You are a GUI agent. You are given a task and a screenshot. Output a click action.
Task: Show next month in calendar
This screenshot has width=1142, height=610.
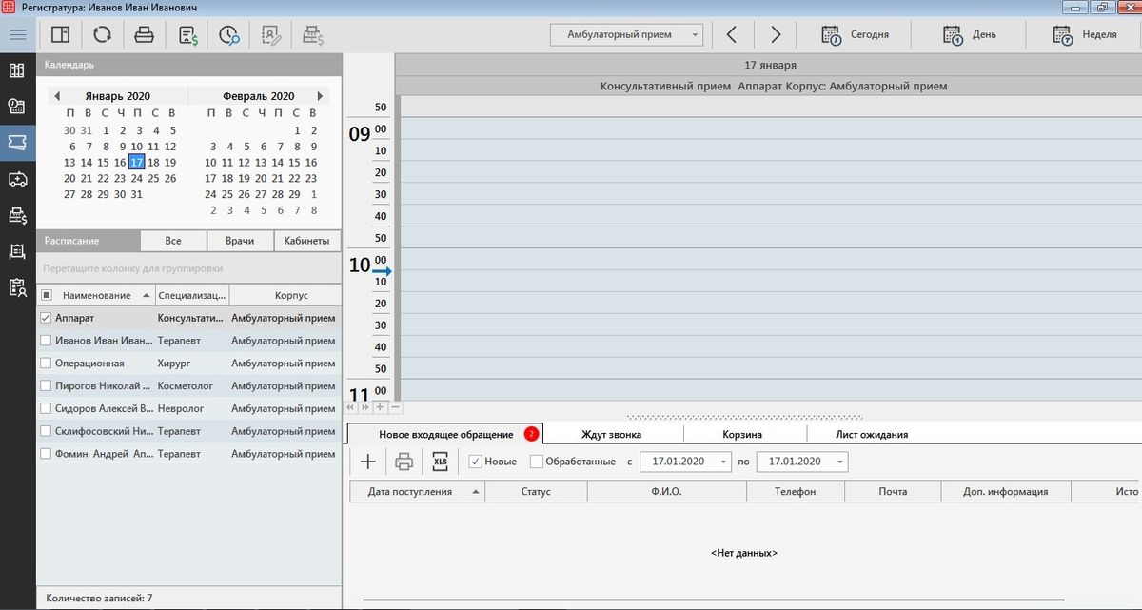321,96
